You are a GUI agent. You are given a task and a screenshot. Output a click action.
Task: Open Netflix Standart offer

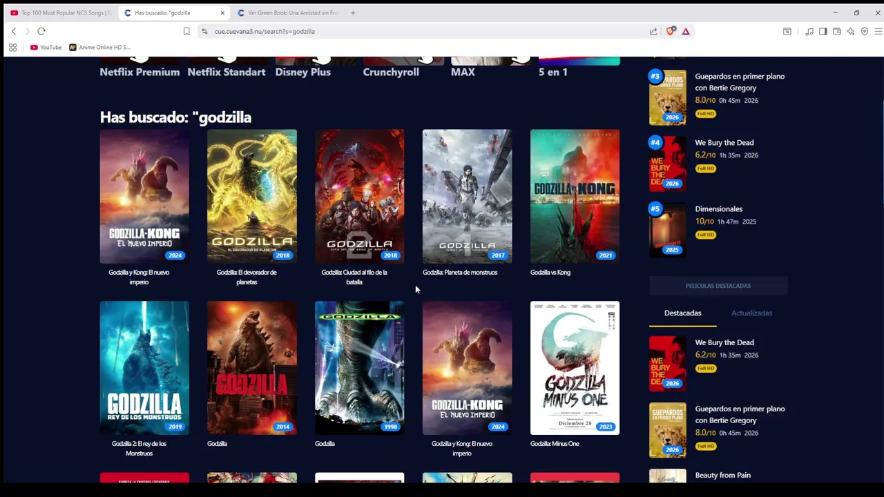227,72
